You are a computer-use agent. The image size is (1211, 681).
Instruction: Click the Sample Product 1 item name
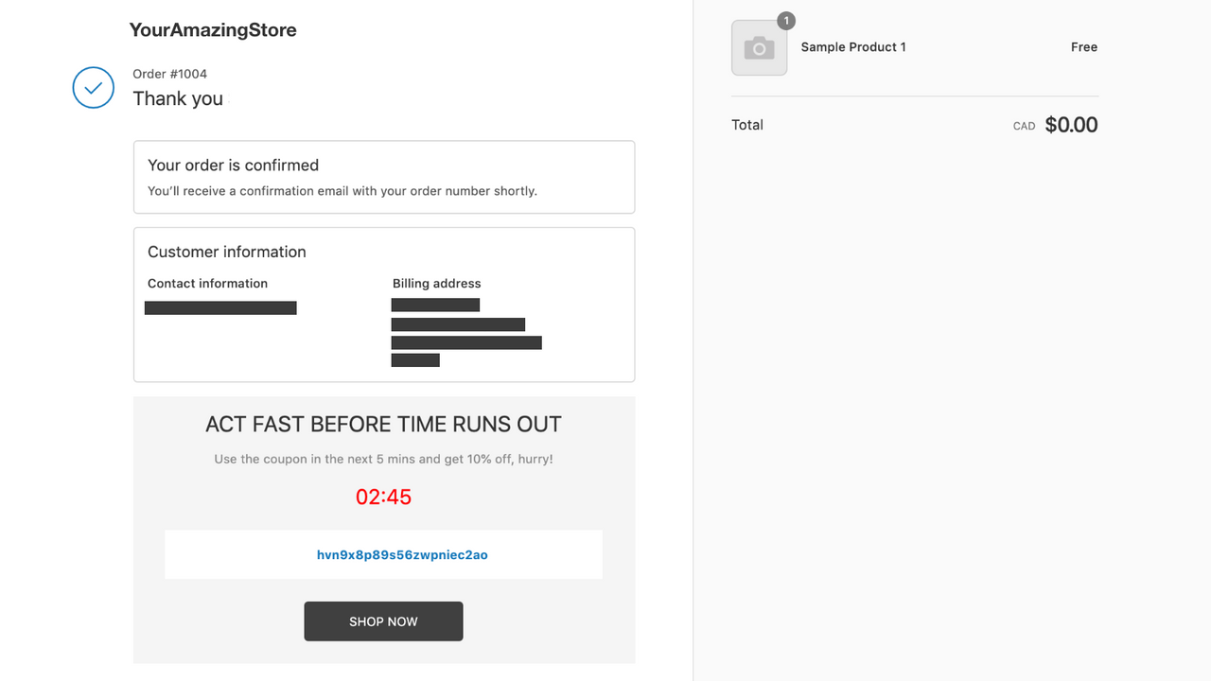click(853, 46)
